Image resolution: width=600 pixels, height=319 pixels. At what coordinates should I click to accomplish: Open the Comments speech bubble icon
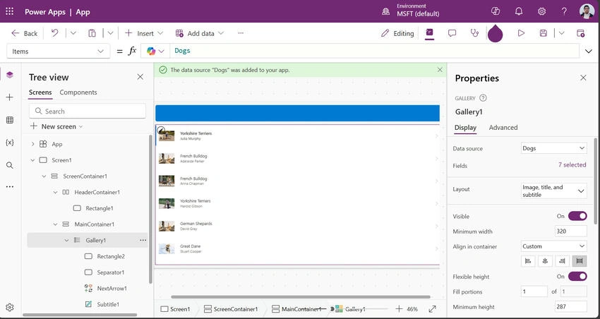[452, 33]
